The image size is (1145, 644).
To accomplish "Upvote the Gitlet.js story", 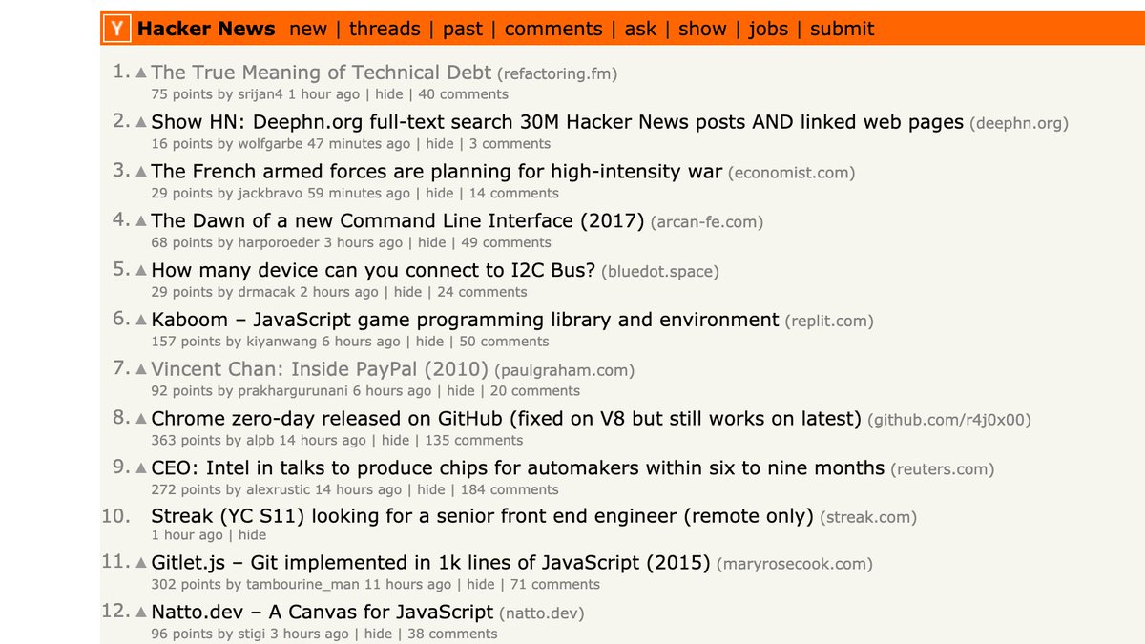I will pos(141,563).
